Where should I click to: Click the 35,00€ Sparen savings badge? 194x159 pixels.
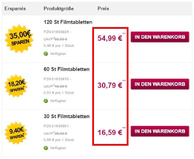[x=19, y=39]
